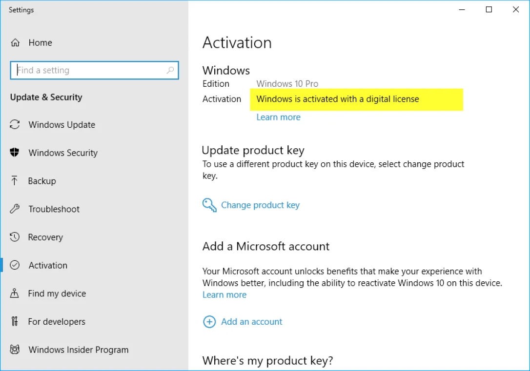Click Learn more under the activation status
This screenshot has height=371, width=530.
point(278,117)
